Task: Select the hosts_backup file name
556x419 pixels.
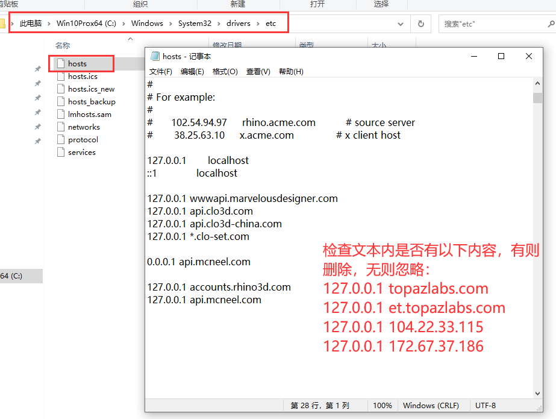Action: 92,102
